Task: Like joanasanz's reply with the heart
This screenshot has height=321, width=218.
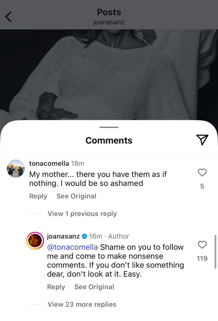Action: tap(202, 245)
